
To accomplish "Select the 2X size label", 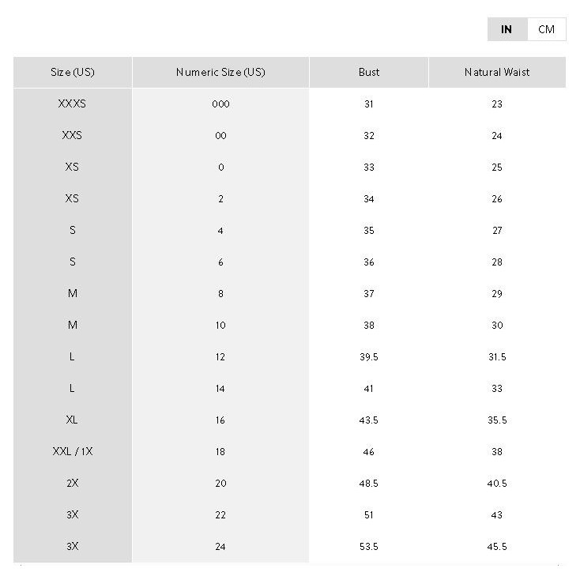I will pos(73,483).
